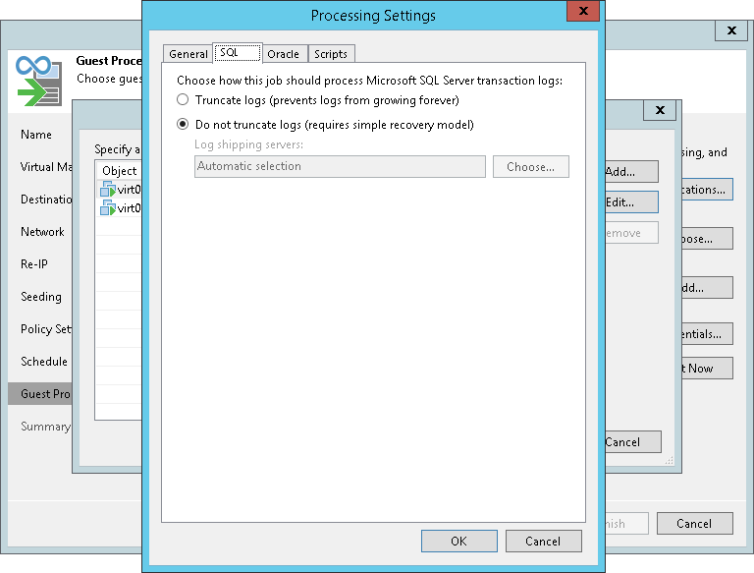Close the Processing Settings window
This screenshot has width=754, height=573.
point(583,11)
